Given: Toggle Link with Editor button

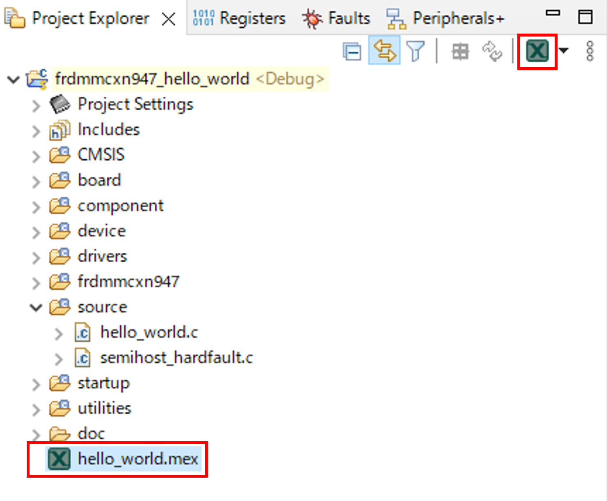Looking at the screenshot, I should (x=384, y=51).
